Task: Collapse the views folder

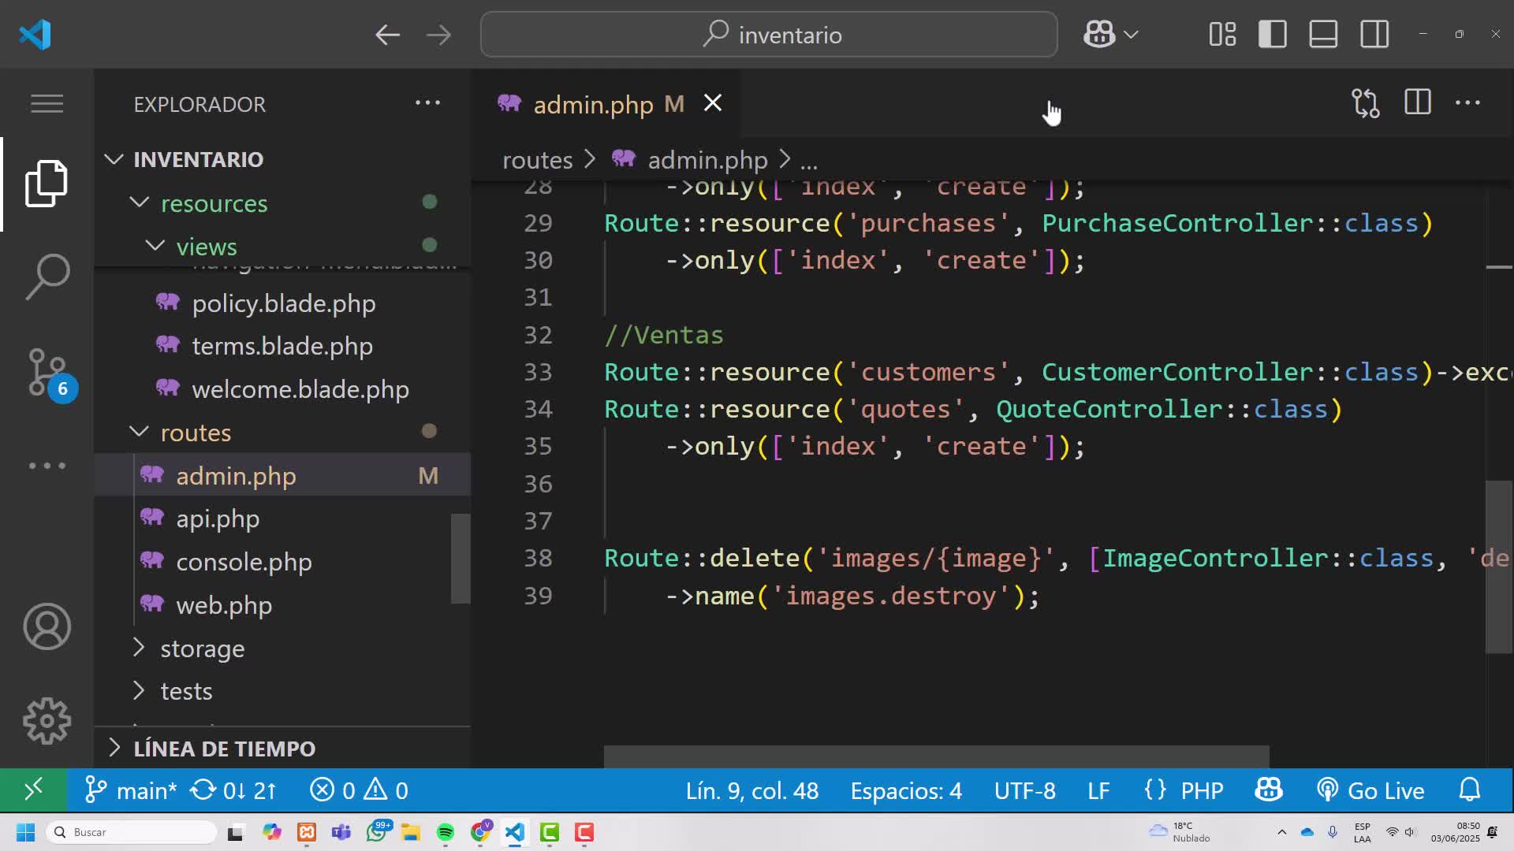Action: point(155,246)
